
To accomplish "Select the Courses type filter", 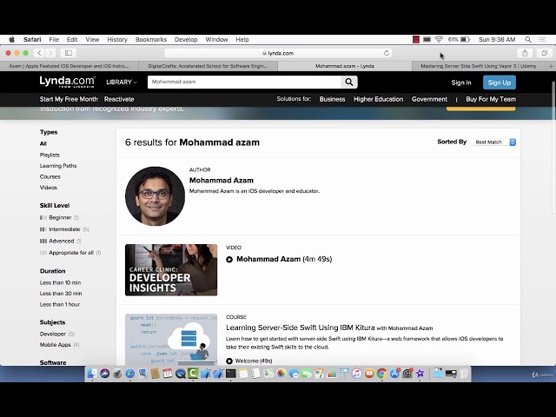I will [x=50, y=176].
